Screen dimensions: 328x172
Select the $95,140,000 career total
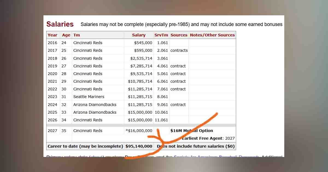click(x=139, y=146)
